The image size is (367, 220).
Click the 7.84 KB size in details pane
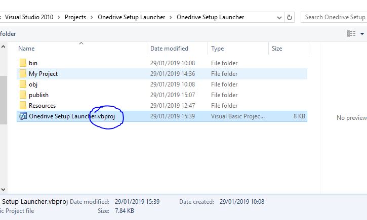tap(125, 211)
